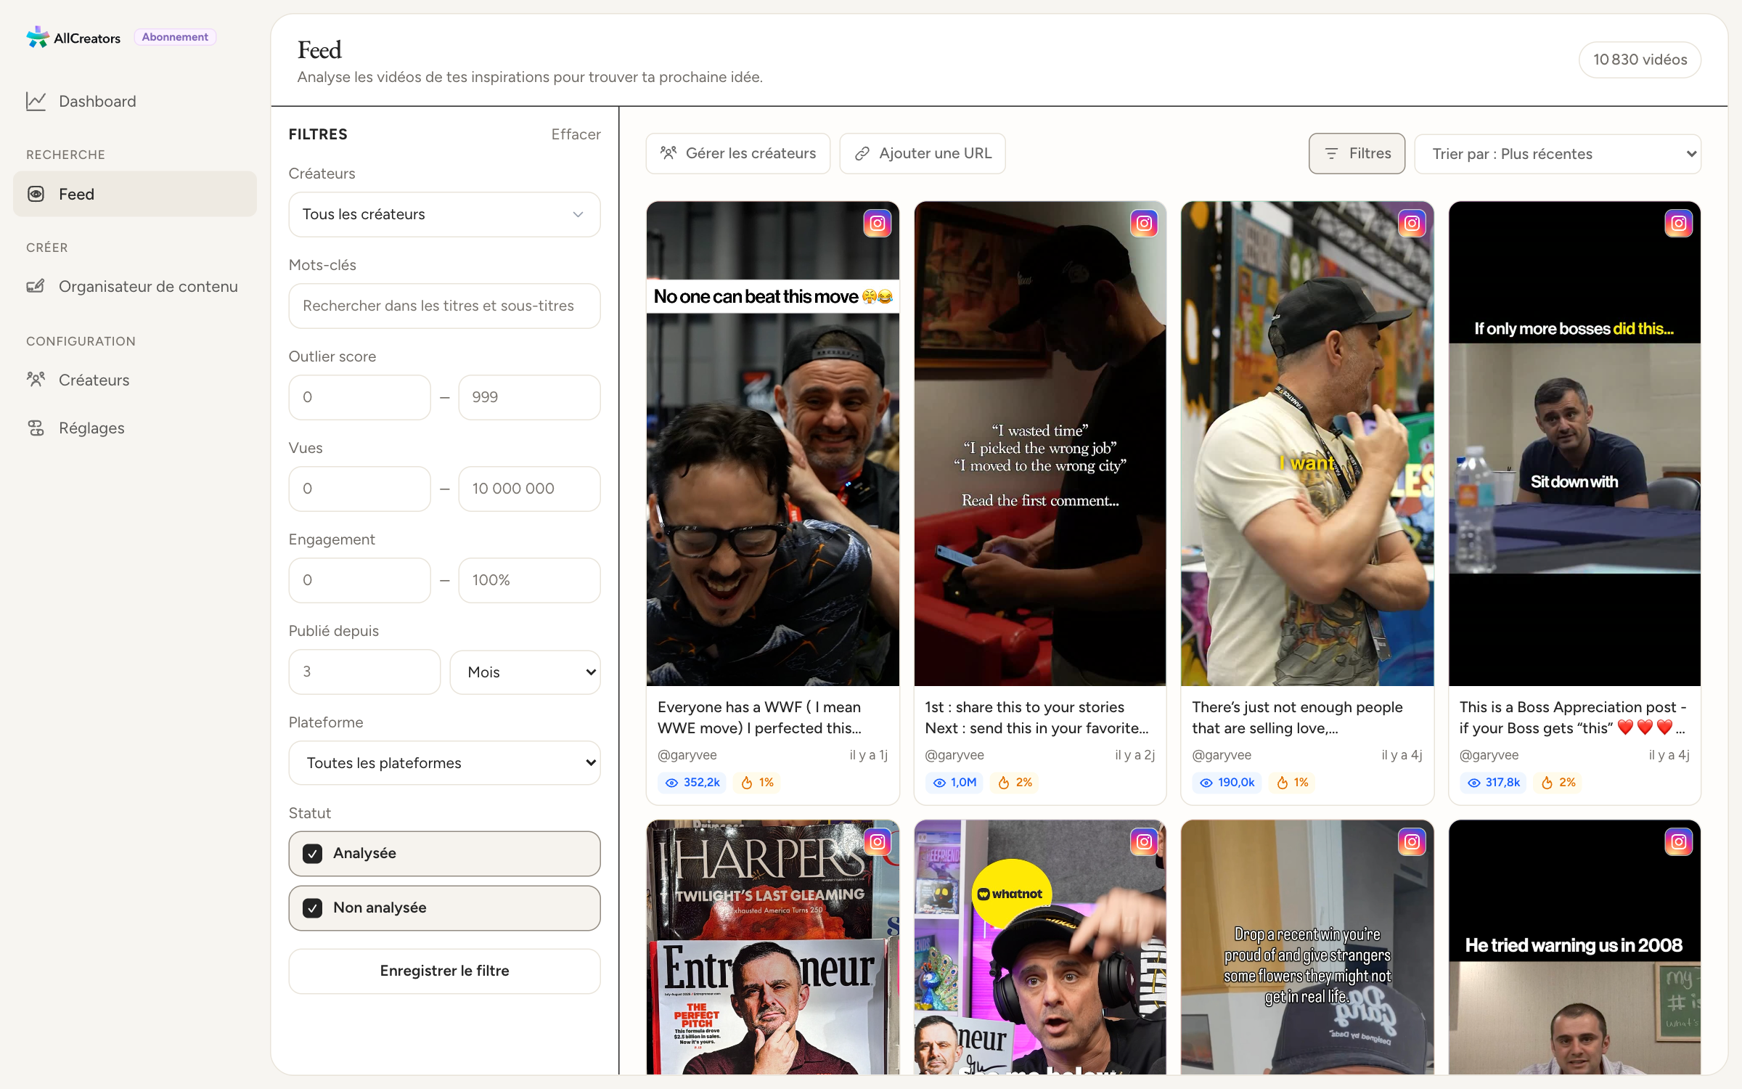Click Enregistrer le filtre button

pyautogui.click(x=444, y=971)
